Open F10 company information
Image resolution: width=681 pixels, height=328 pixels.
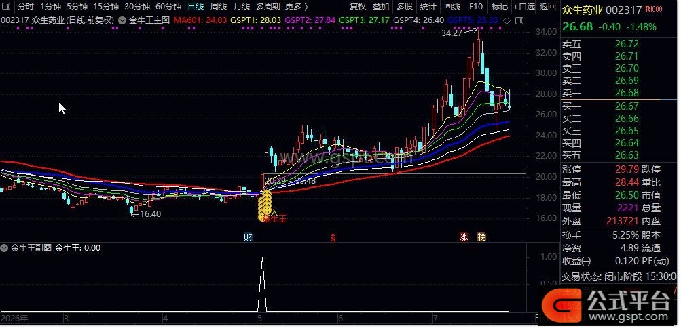475,7
